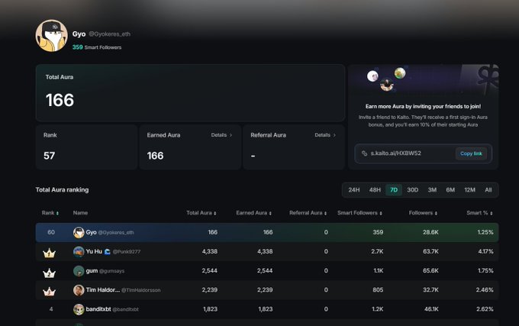
Task: Click the bronze crown rank 3 icon
Action: pos(50,292)
